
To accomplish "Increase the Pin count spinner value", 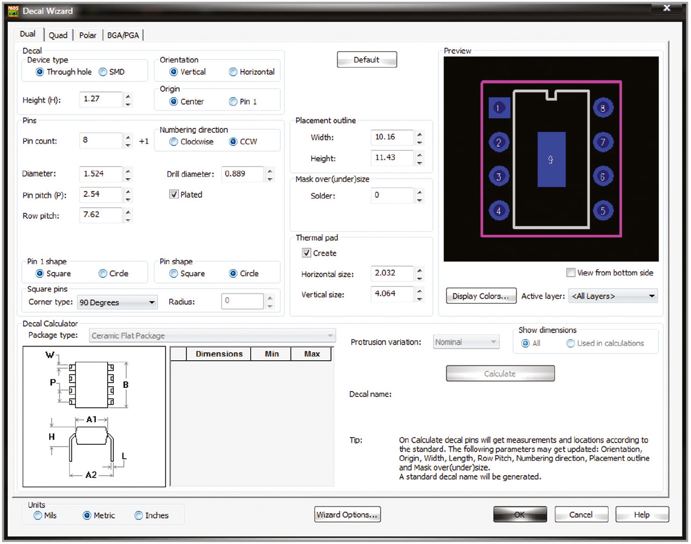I will (128, 137).
